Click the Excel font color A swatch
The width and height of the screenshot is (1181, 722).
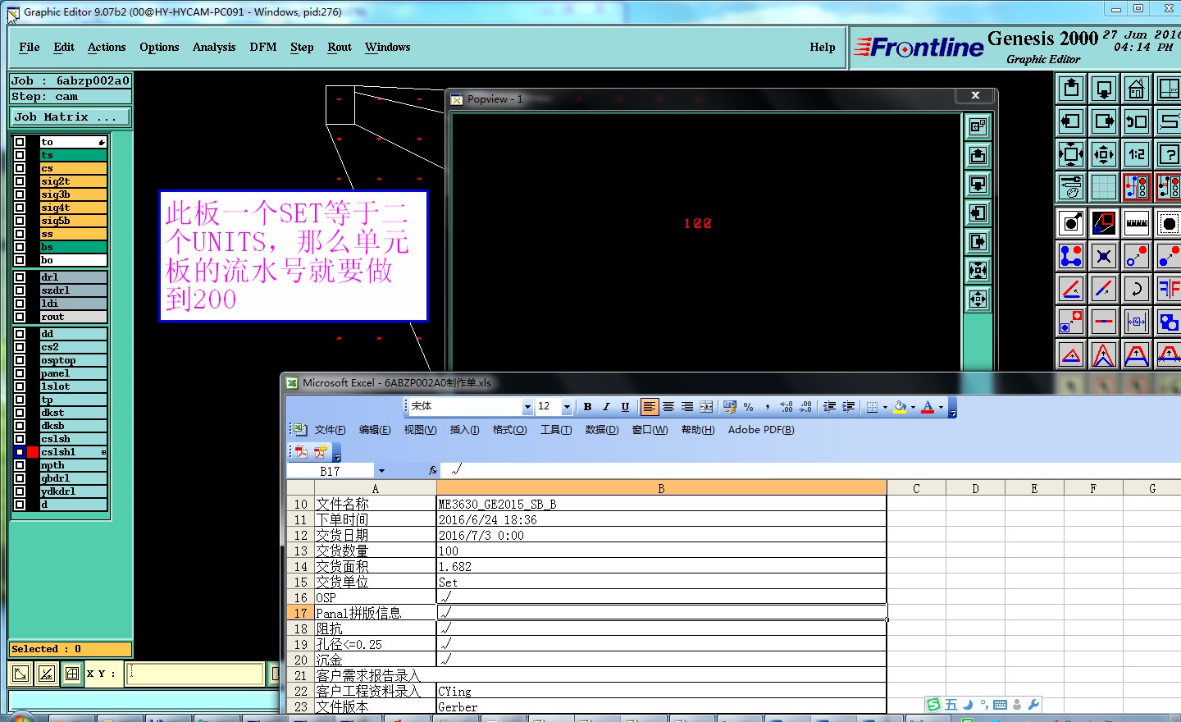tap(928, 407)
